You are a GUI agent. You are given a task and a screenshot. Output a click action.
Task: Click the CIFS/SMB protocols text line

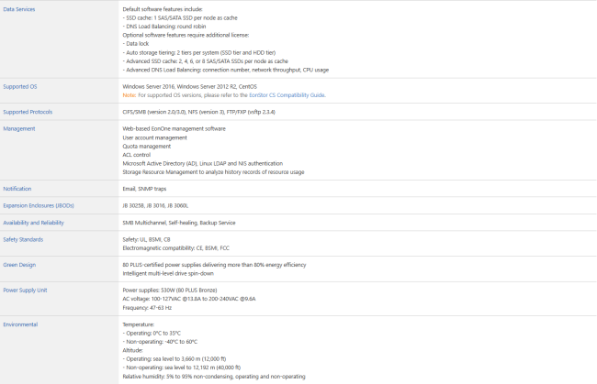pos(198,112)
